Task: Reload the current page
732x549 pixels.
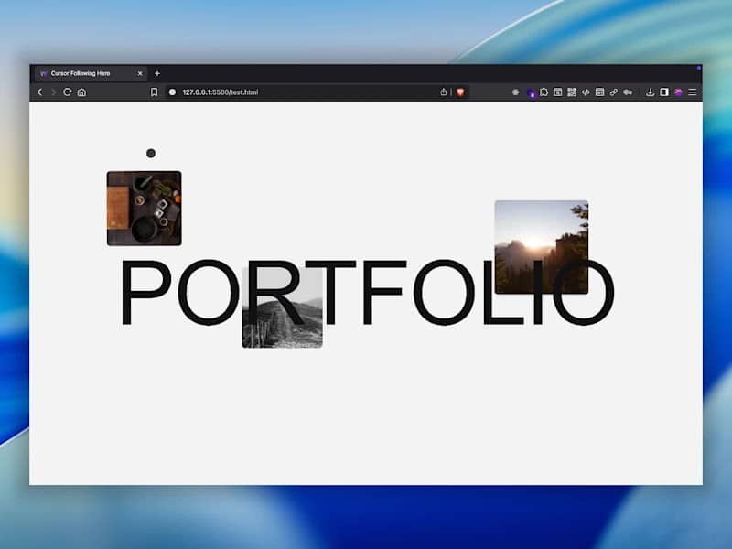Action: (67, 92)
